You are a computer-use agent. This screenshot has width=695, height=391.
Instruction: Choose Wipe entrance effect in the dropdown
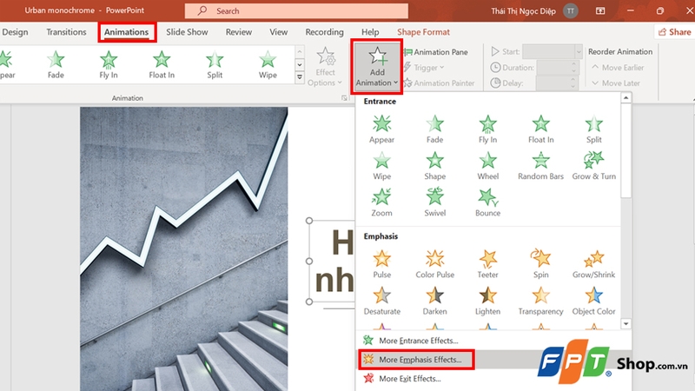click(x=381, y=166)
